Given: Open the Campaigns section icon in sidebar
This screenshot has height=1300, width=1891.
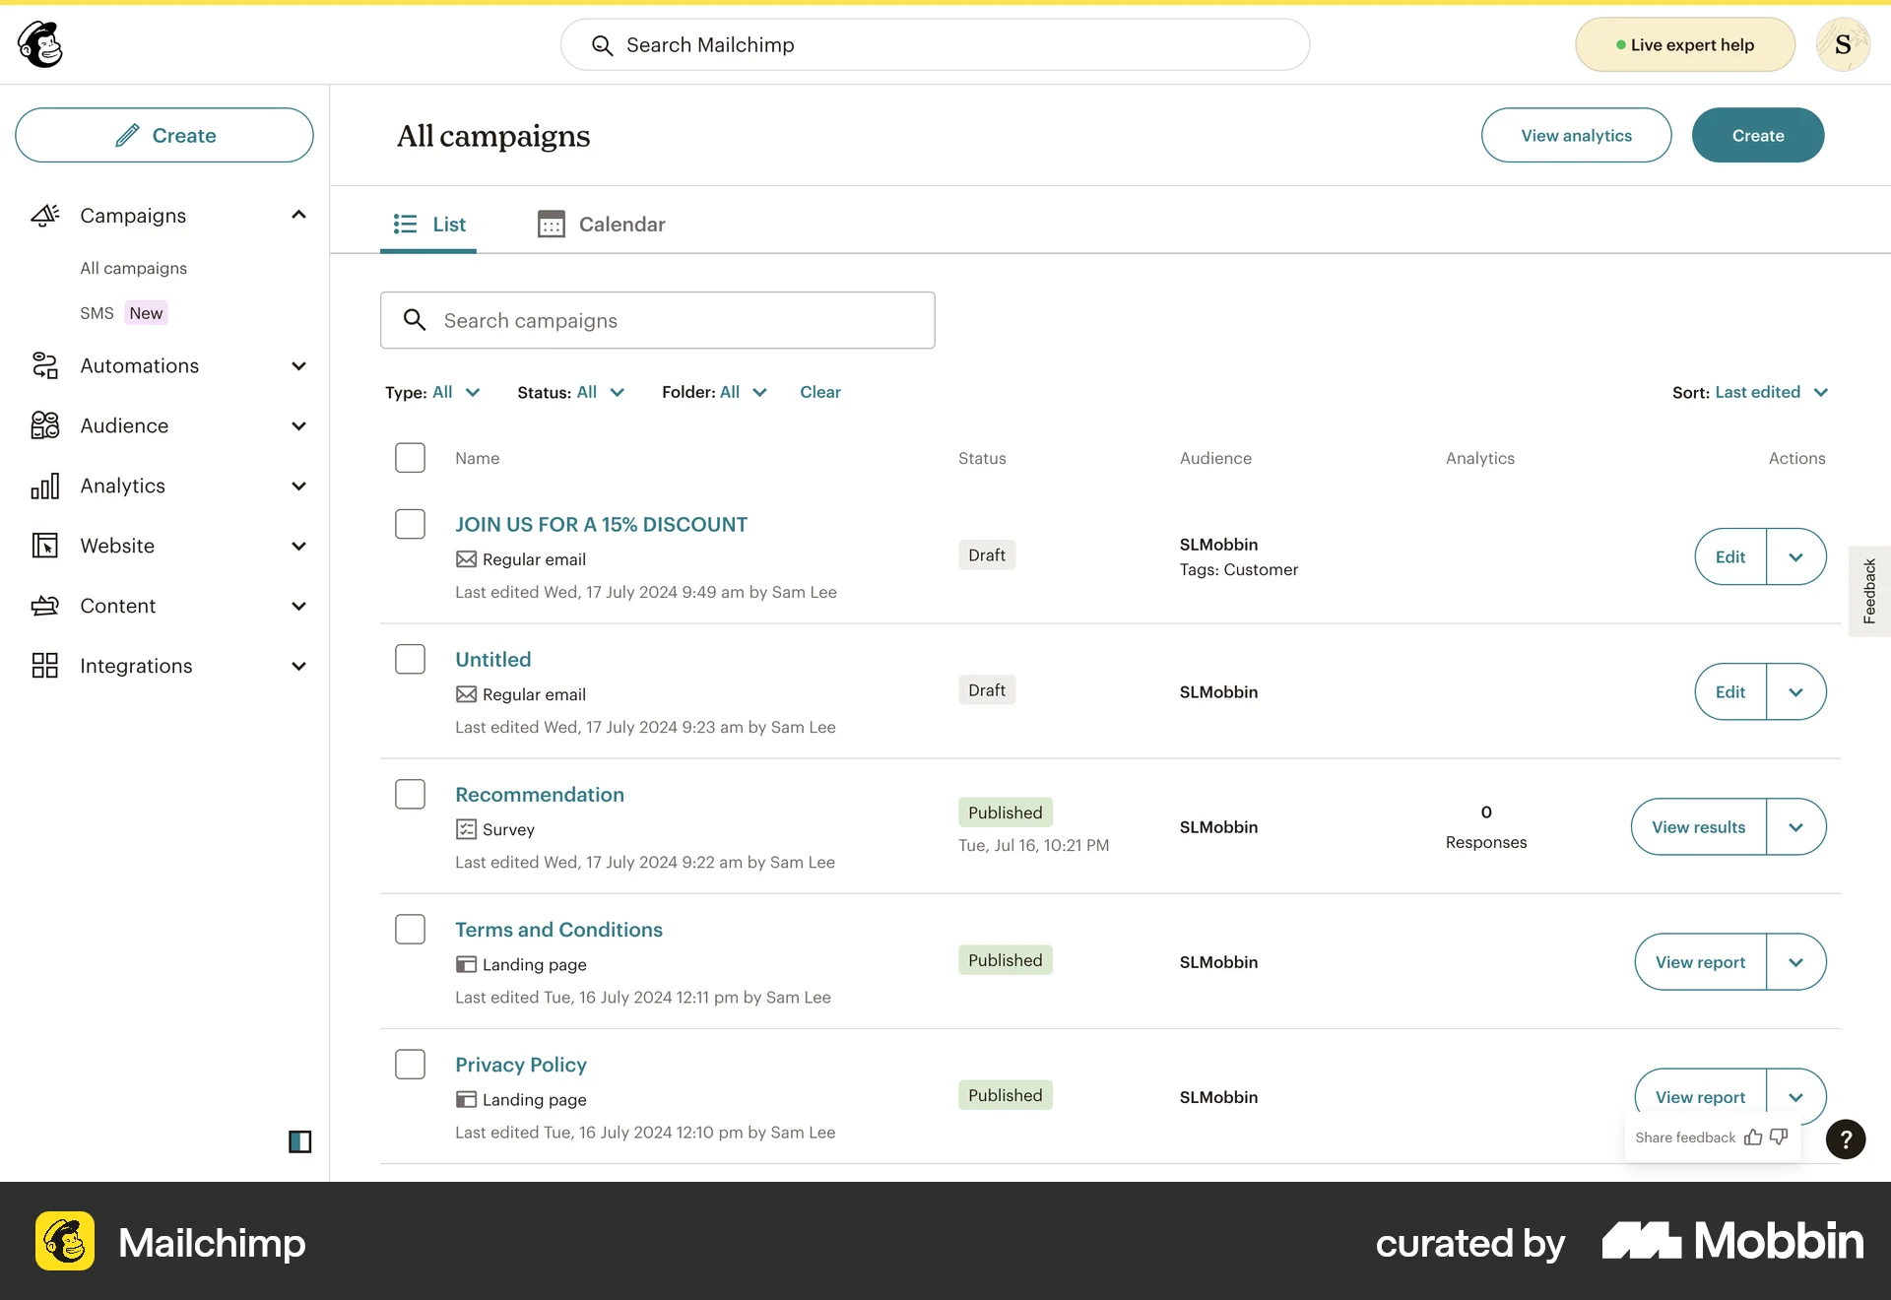Looking at the screenshot, I should 44,216.
